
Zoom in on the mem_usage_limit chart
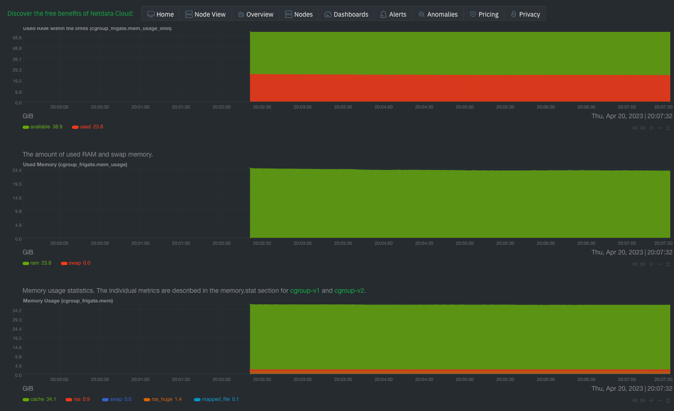651,128
